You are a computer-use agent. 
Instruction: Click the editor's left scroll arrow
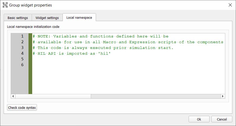pos(13,96)
